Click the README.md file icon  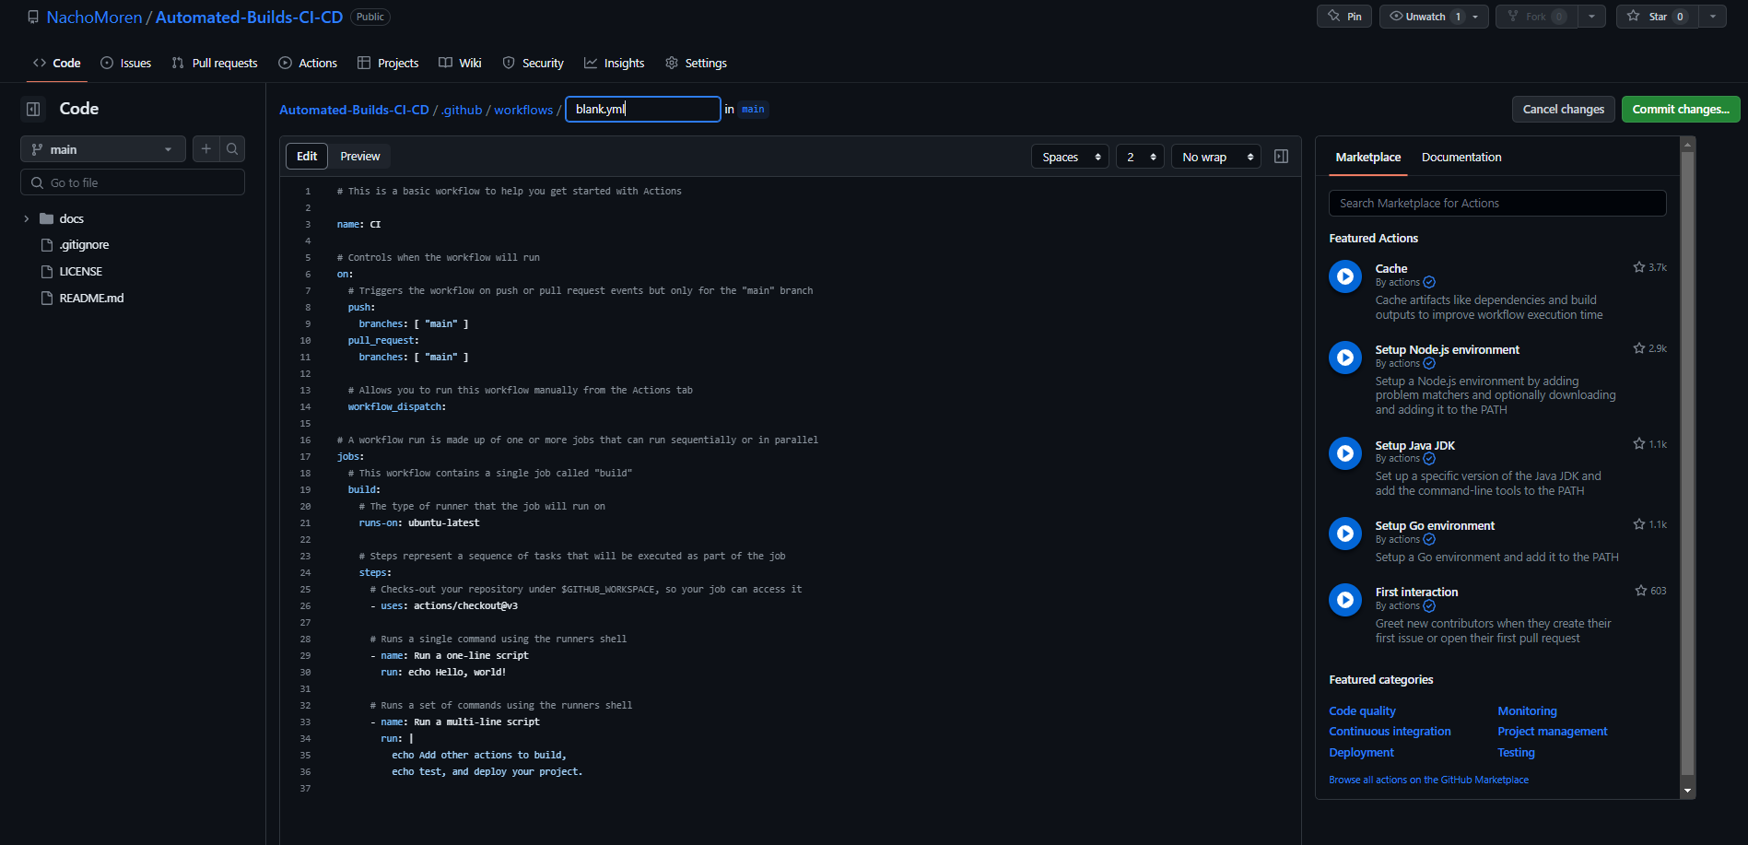tap(47, 299)
